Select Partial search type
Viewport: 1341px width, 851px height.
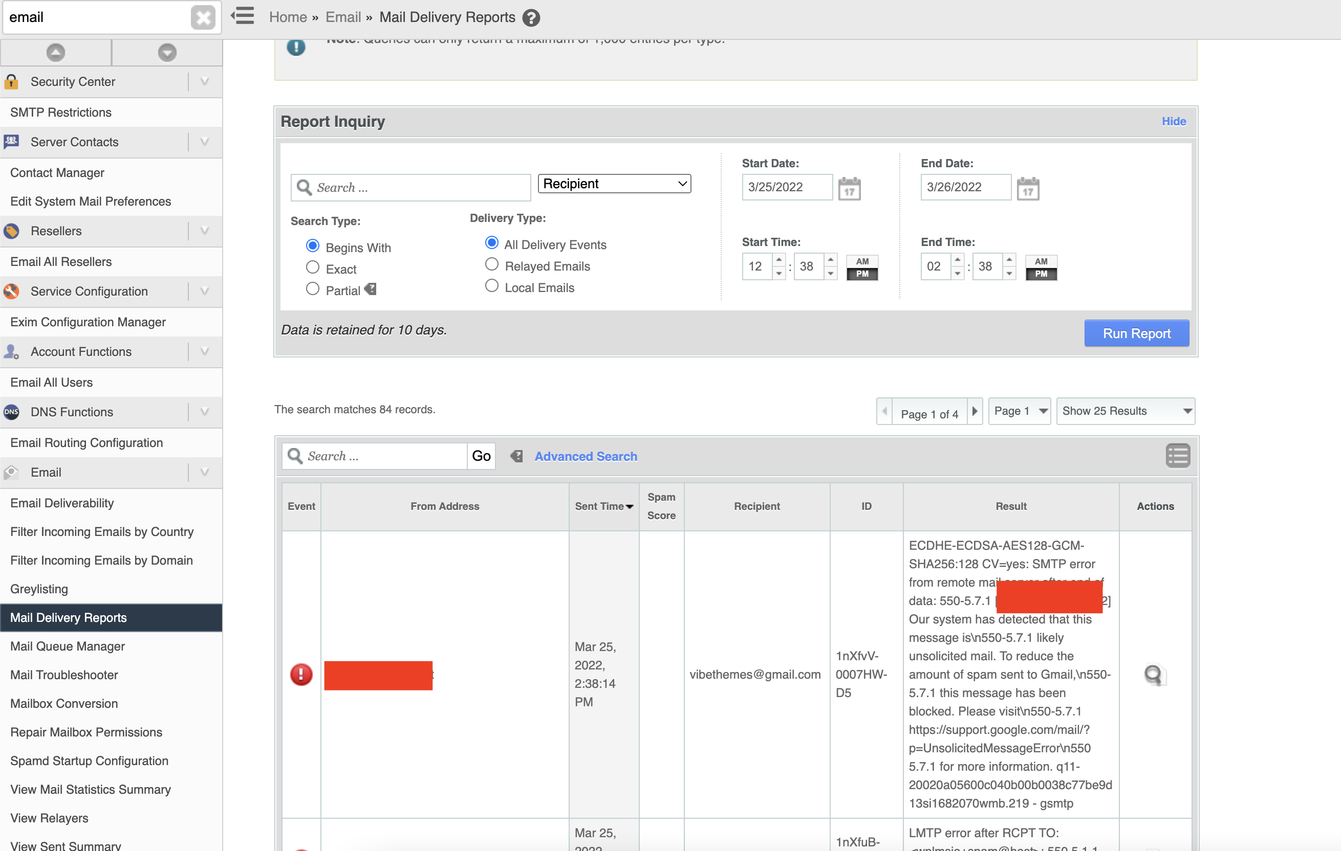[313, 289]
